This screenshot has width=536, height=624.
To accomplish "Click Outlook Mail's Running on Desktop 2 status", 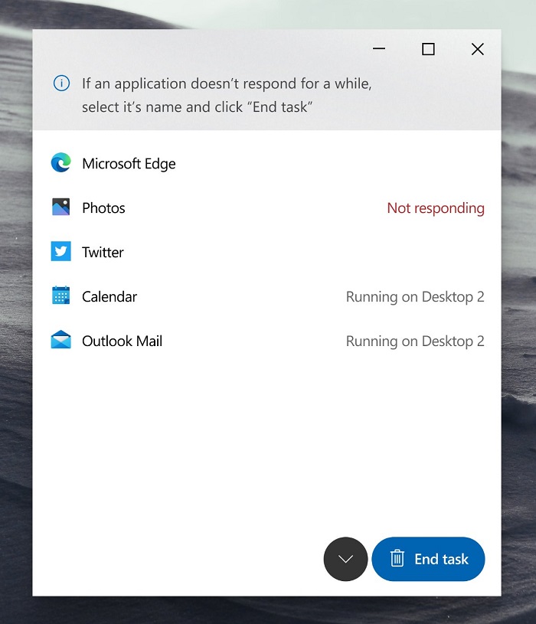I will tap(414, 341).
